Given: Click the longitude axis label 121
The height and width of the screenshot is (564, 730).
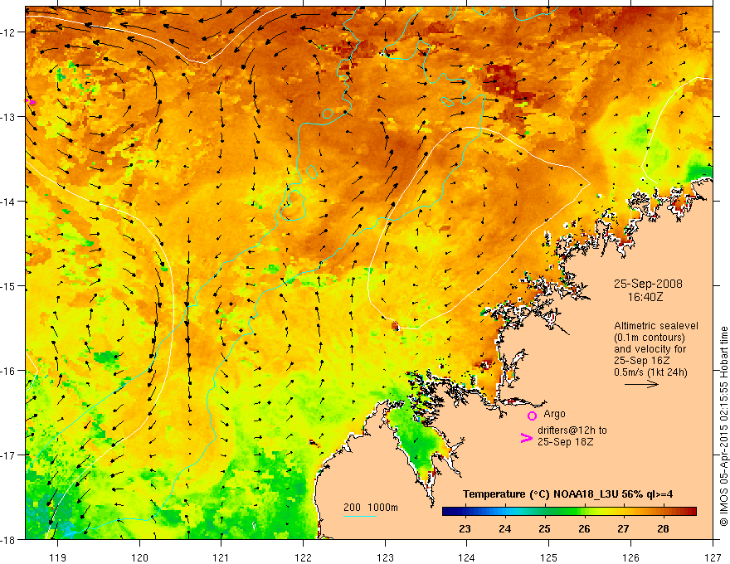Looking at the screenshot, I should click(221, 557).
